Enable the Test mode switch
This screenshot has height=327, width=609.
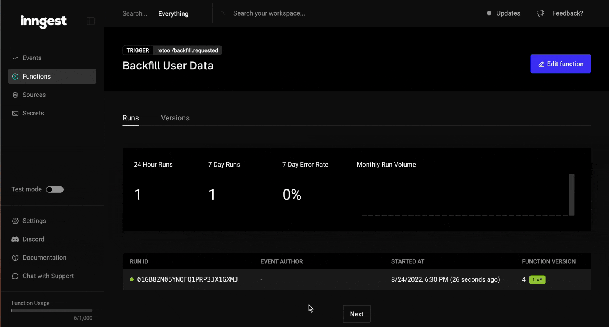(55, 189)
